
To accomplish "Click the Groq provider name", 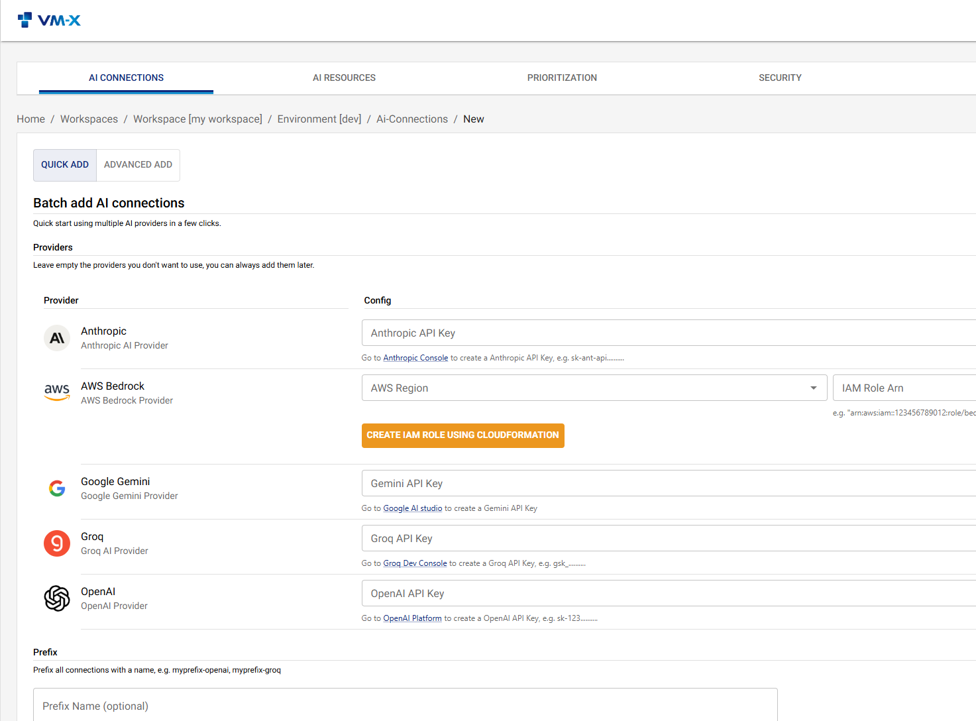I will (x=92, y=537).
